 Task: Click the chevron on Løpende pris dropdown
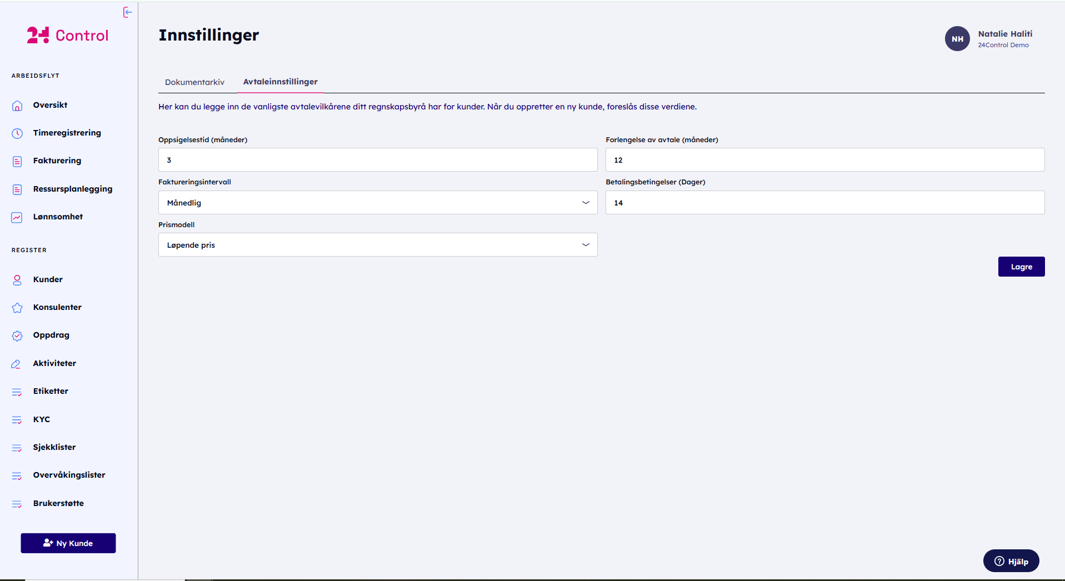[x=586, y=245]
